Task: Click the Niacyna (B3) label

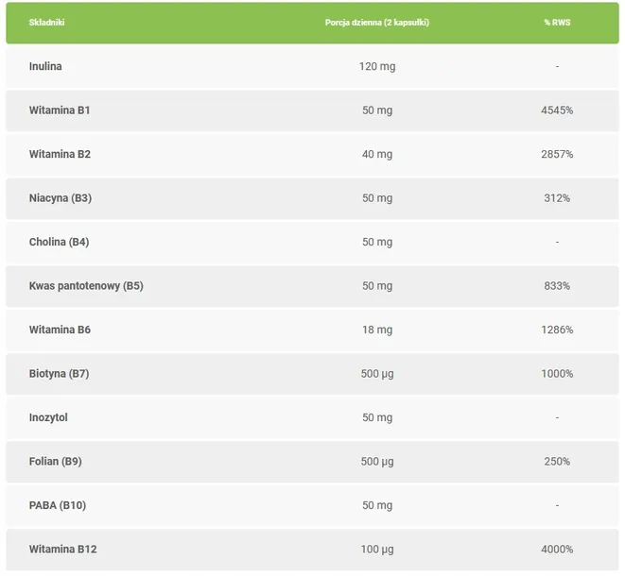Action: click(61, 198)
